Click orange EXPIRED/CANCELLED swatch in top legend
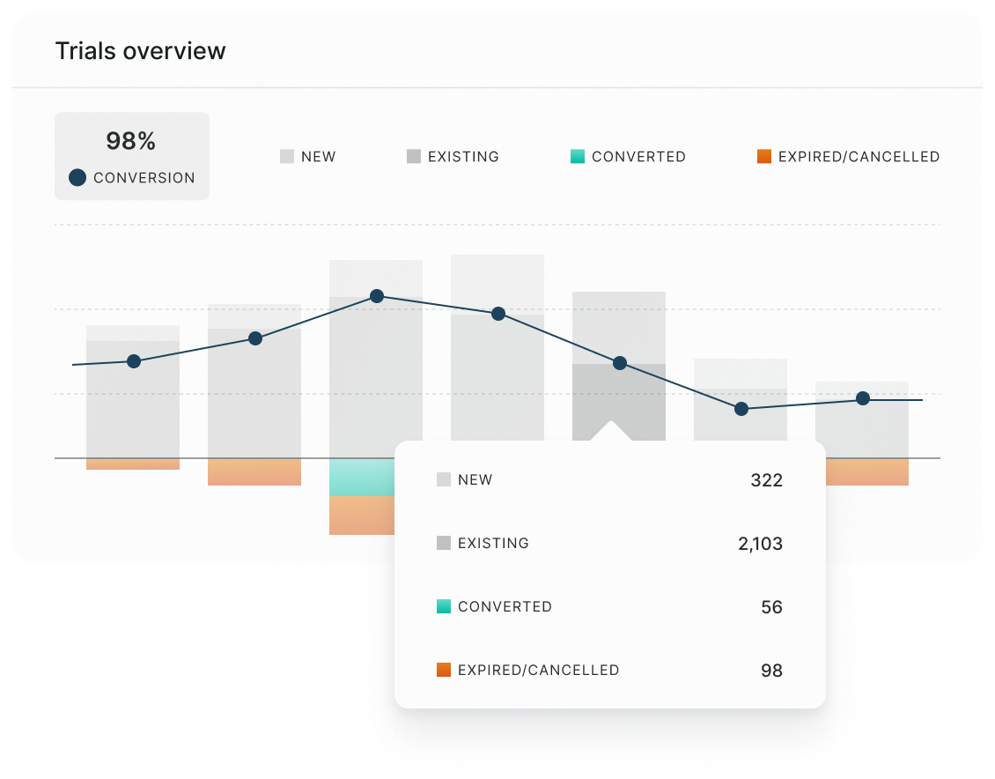This screenshot has height=779, width=995. click(x=764, y=157)
